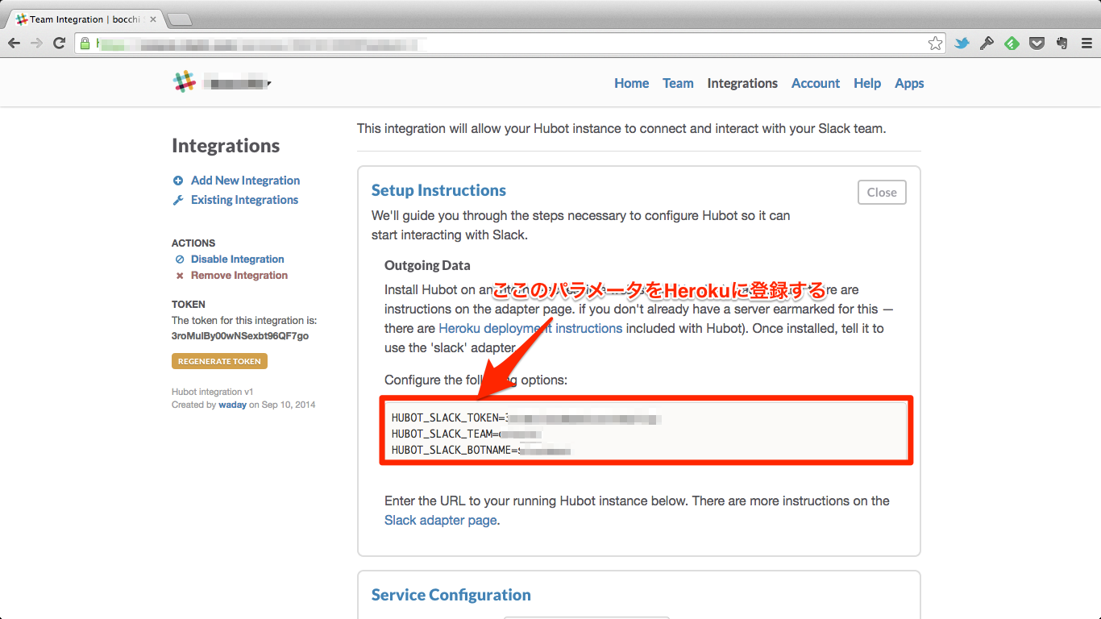1101x619 pixels.
Task: Switch to the Team Integration browser tab
Action: click(x=81, y=19)
